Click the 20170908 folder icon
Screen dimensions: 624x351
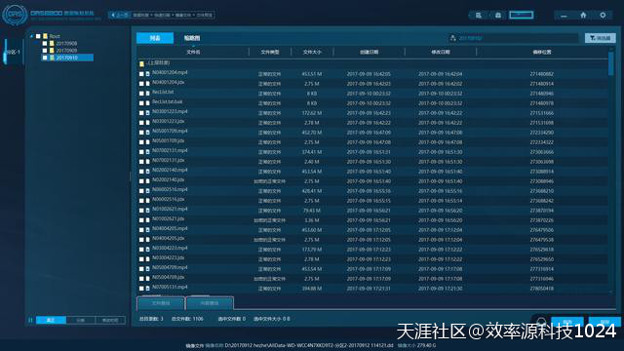point(52,43)
